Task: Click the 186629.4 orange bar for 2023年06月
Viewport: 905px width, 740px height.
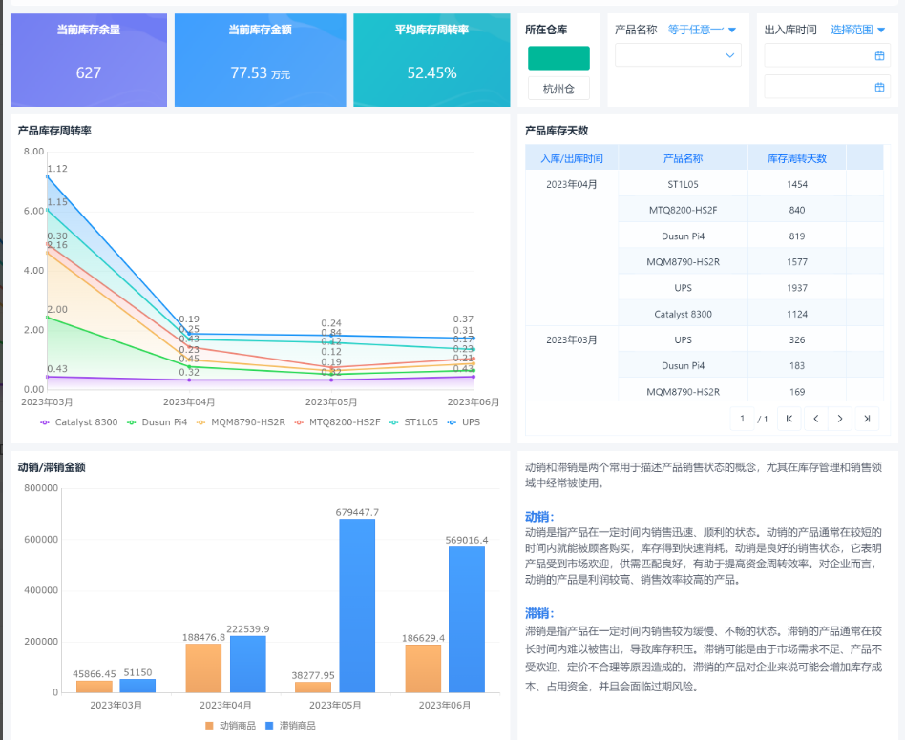Action: pos(423,668)
